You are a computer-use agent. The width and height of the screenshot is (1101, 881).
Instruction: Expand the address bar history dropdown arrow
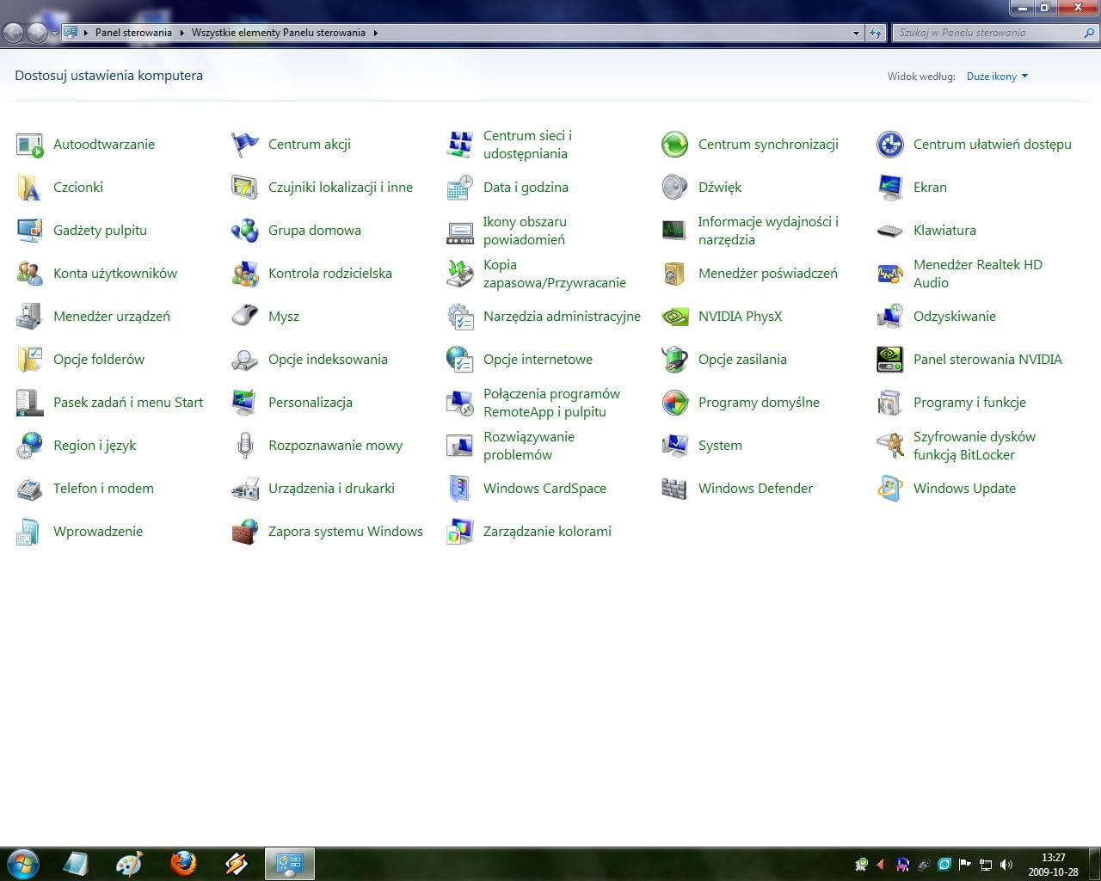(856, 33)
